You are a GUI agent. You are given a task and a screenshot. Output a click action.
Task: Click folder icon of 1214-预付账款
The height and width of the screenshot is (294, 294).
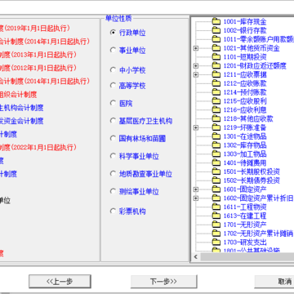(216, 92)
